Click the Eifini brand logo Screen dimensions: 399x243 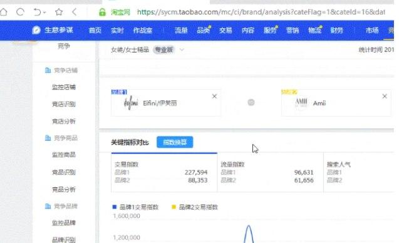click(131, 103)
